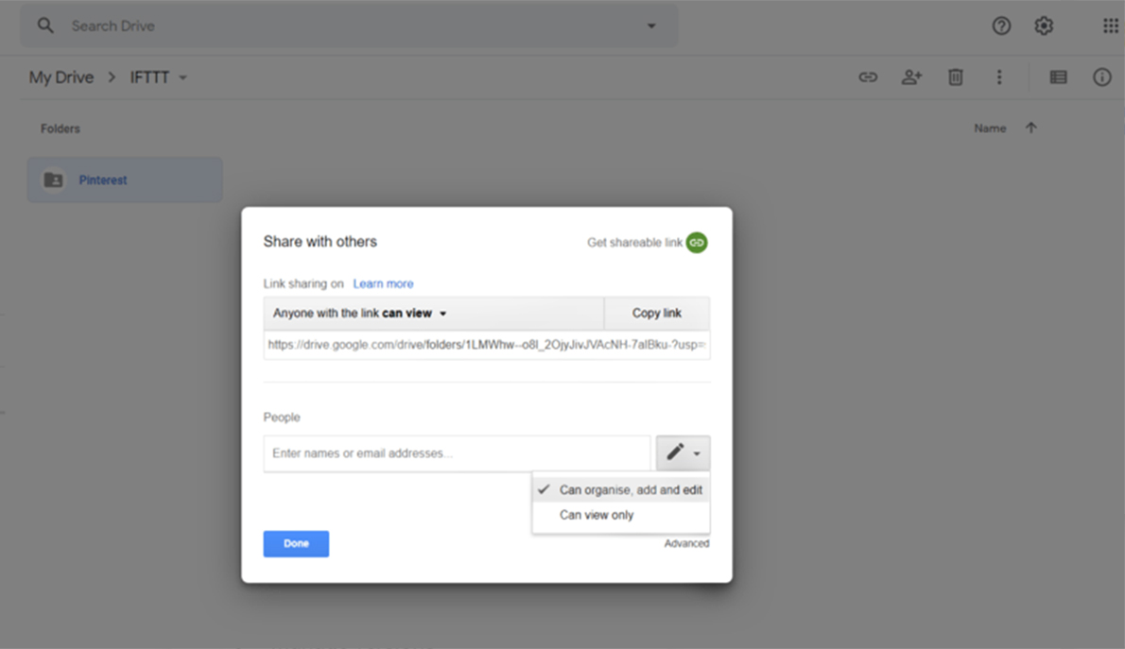Open the pencil edit permission dropdown
Screen dimensions: 1125x649
tap(683, 453)
